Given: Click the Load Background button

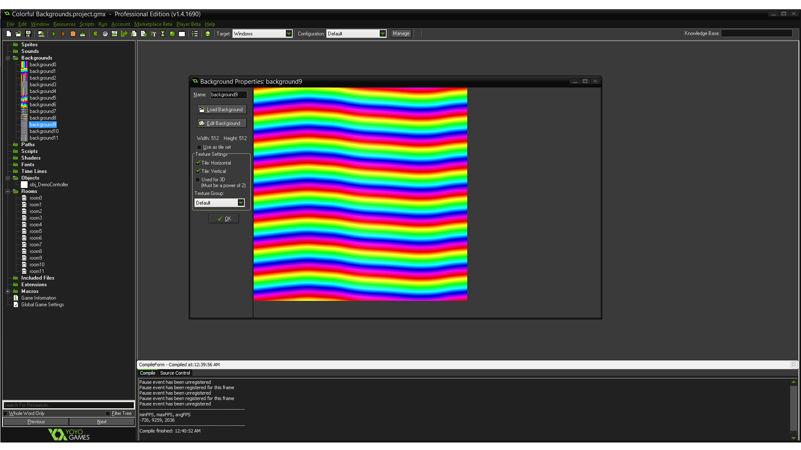Looking at the screenshot, I should coord(222,109).
